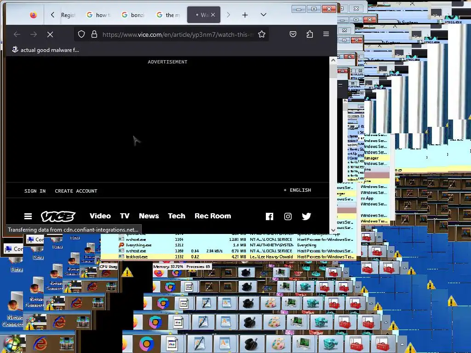Open the Tech section on Vice
This screenshot has height=353, width=471.
(x=177, y=216)
